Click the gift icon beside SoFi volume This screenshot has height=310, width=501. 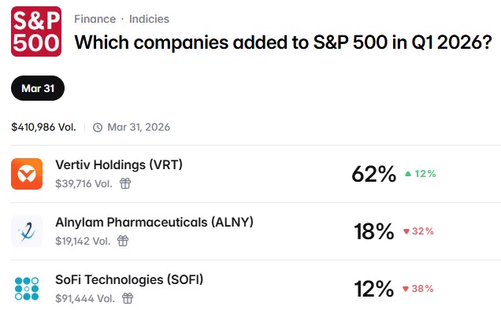[128, 298]
